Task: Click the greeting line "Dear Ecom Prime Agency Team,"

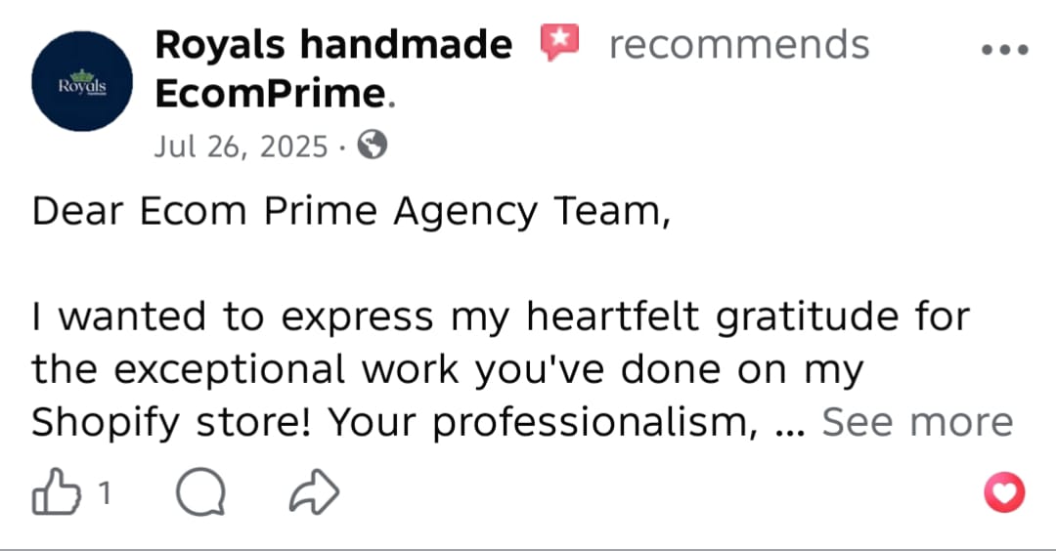Action: [x=352, y=212]
